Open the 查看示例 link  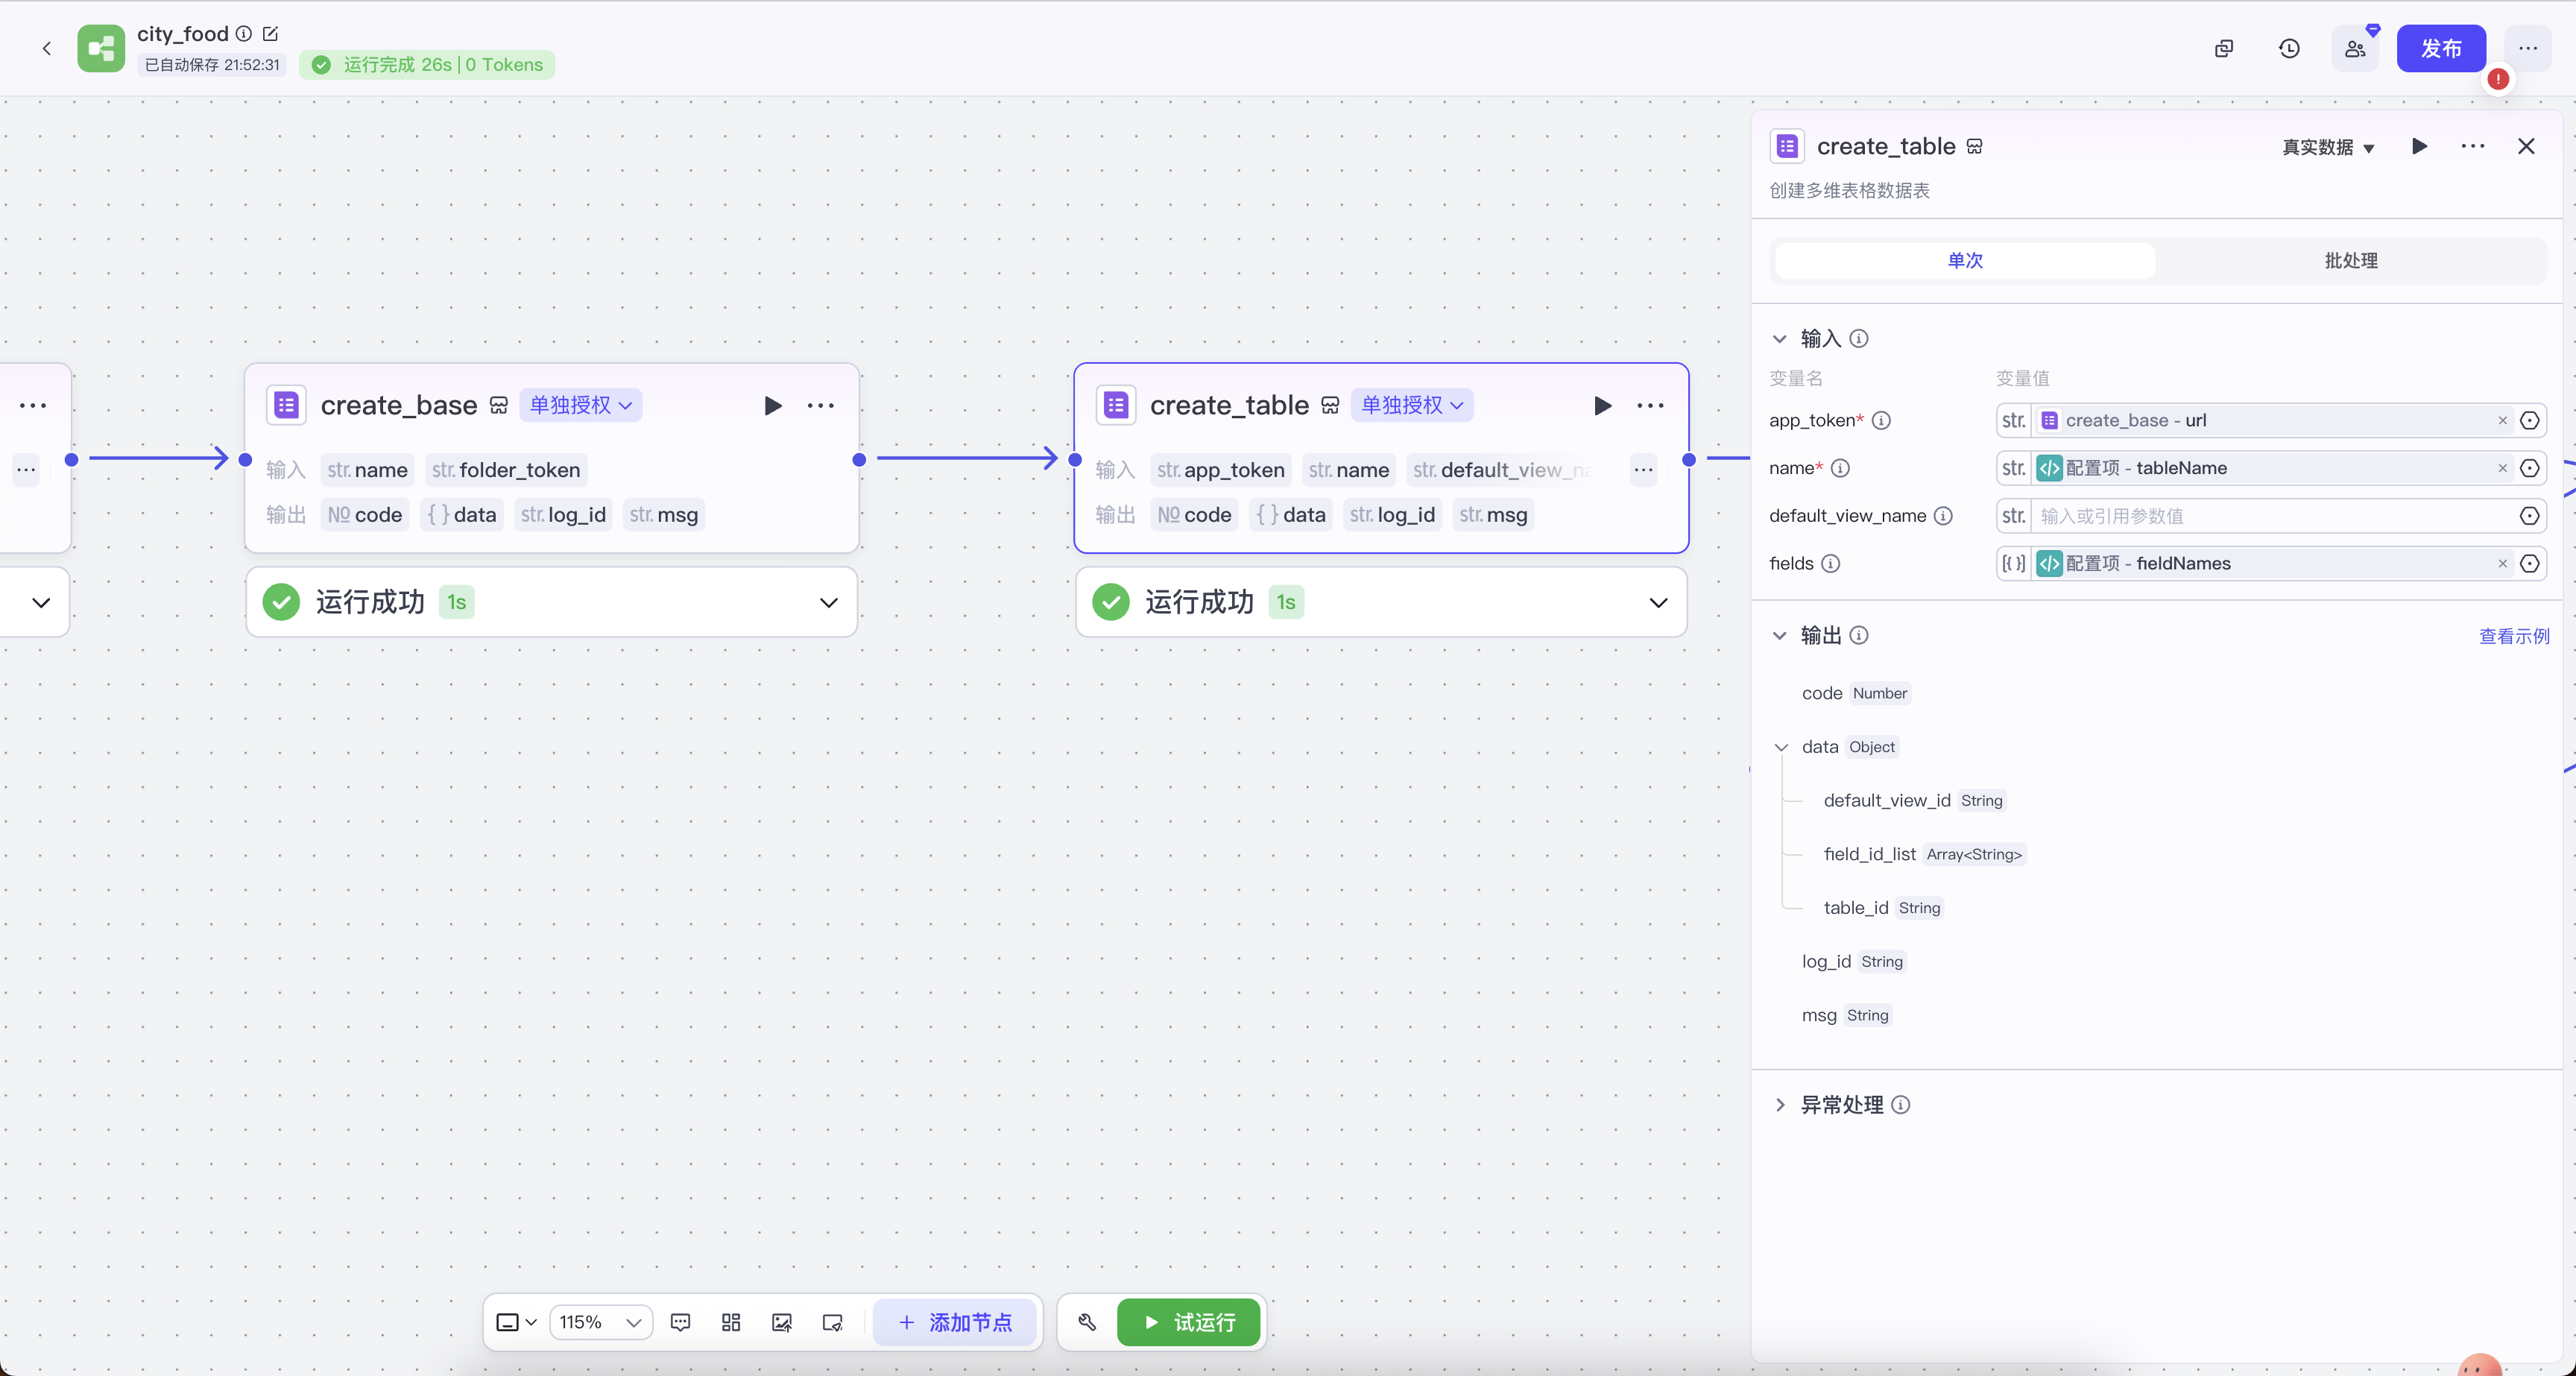(2513, 636)
